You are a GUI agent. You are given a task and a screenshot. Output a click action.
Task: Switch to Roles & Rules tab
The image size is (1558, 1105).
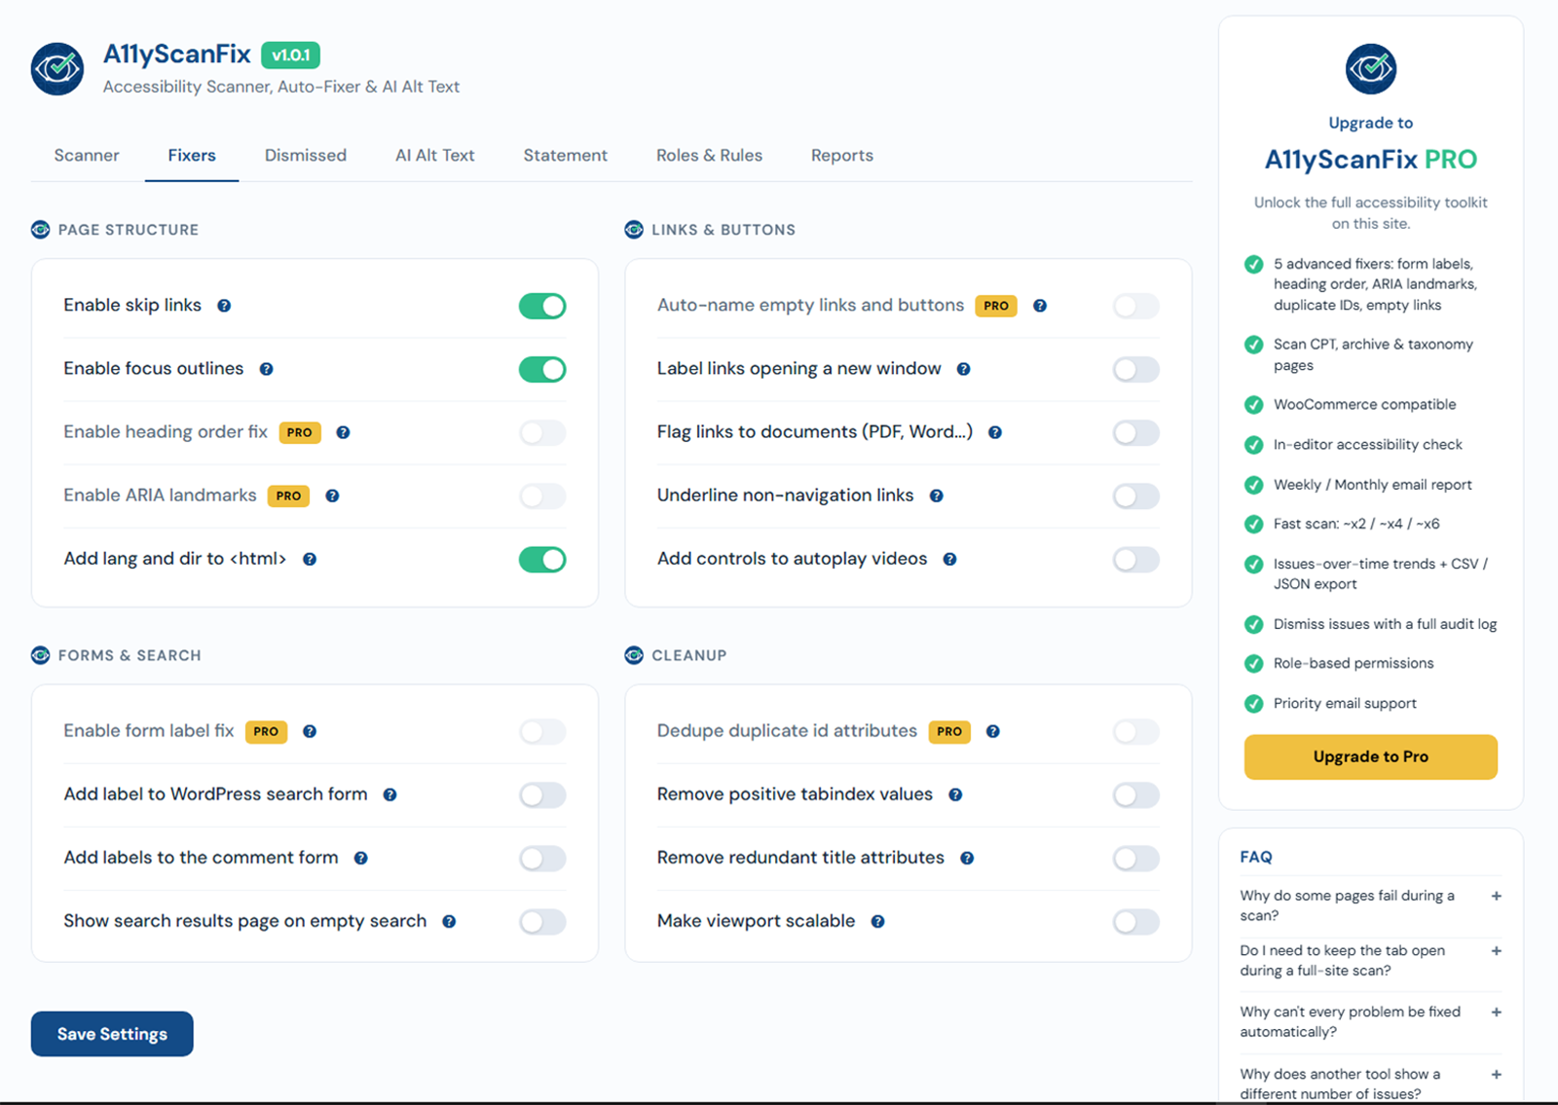(x=709, y=155)
